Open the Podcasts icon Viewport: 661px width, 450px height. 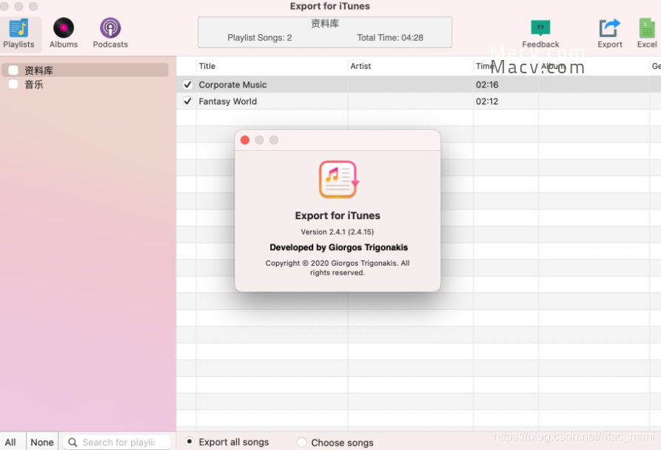click(x=110, y=28)
